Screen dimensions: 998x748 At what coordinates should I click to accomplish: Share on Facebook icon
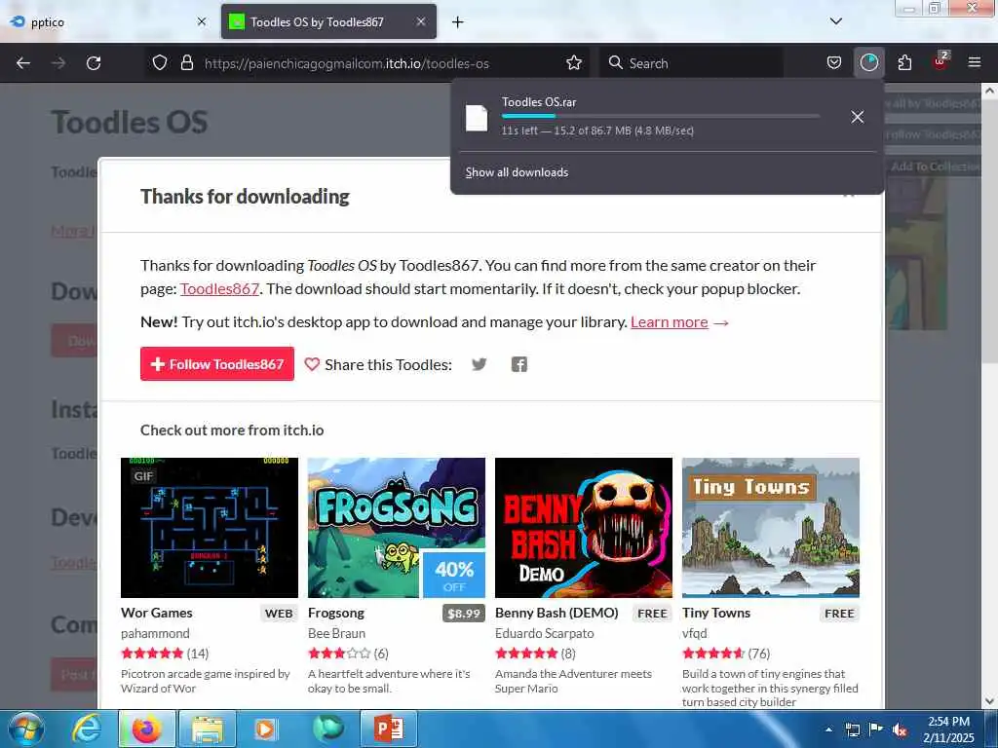[519, 364]
